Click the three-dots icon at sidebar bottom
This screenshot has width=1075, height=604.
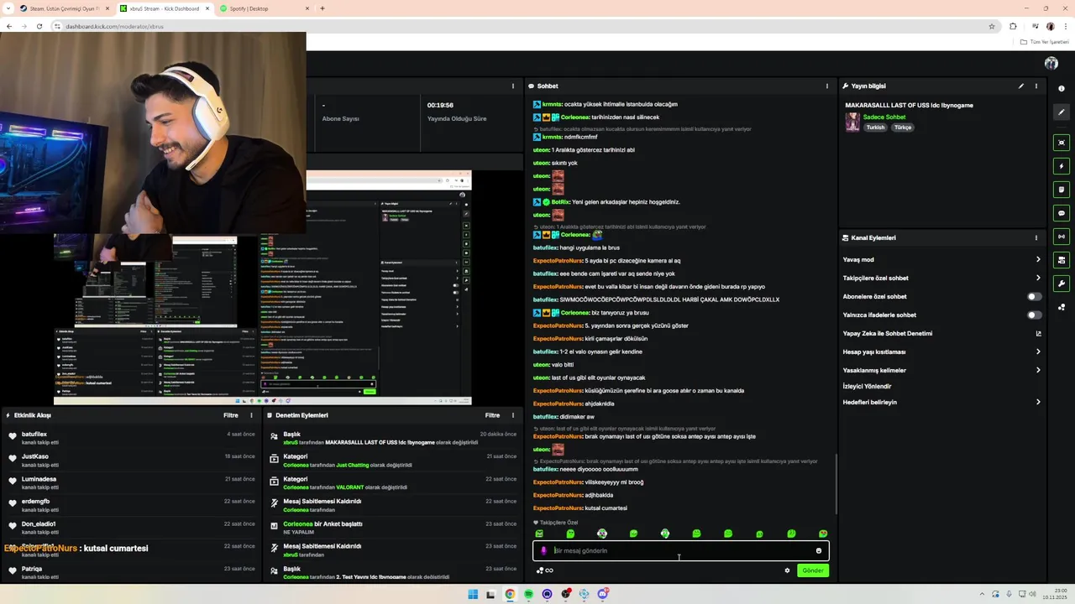pyautogui.click(x=1062, y=307)
